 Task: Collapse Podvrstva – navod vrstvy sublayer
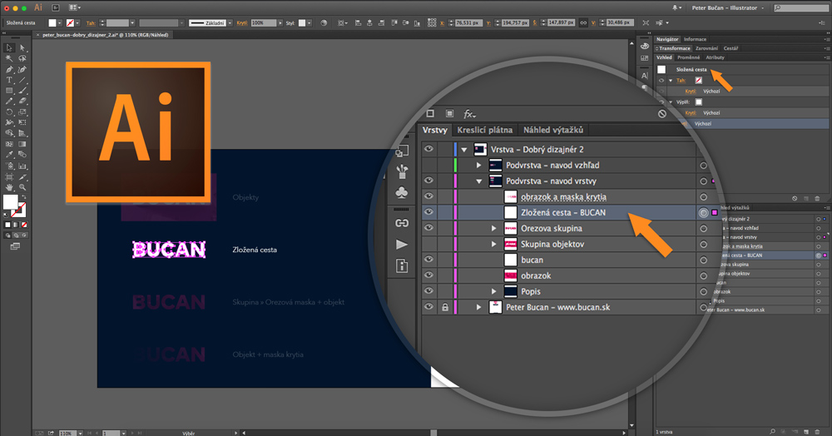pos(478,181)
